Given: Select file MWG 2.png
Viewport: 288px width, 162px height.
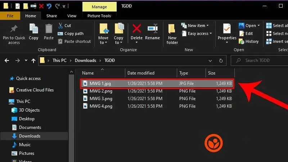Looking at the screenshot, I should coord(157,91).
